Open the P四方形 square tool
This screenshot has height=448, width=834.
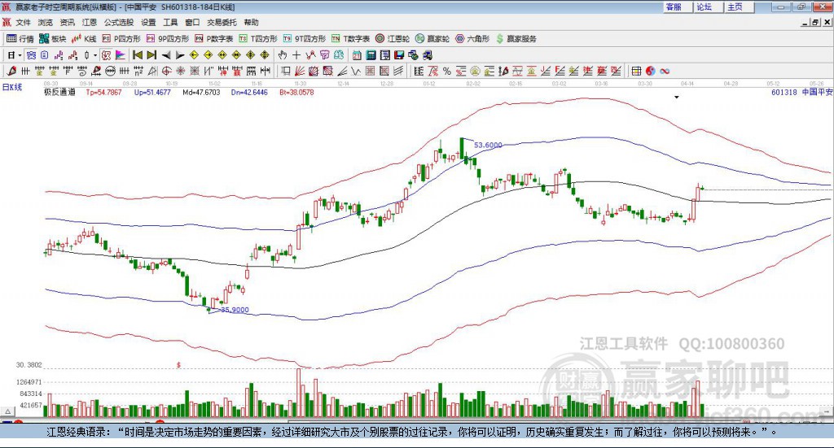121,39
